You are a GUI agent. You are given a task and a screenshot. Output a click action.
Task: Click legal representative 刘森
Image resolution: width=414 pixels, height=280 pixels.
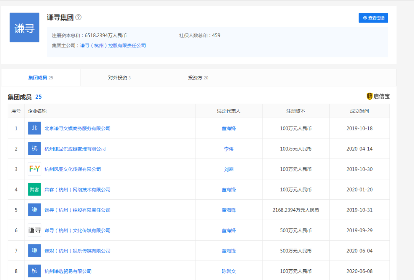click(x=228, y=169)
